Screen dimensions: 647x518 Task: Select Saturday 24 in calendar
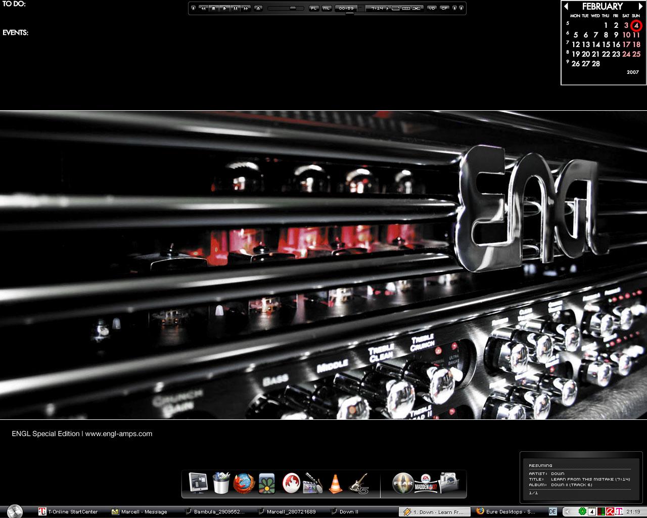[x=626, y=54]
